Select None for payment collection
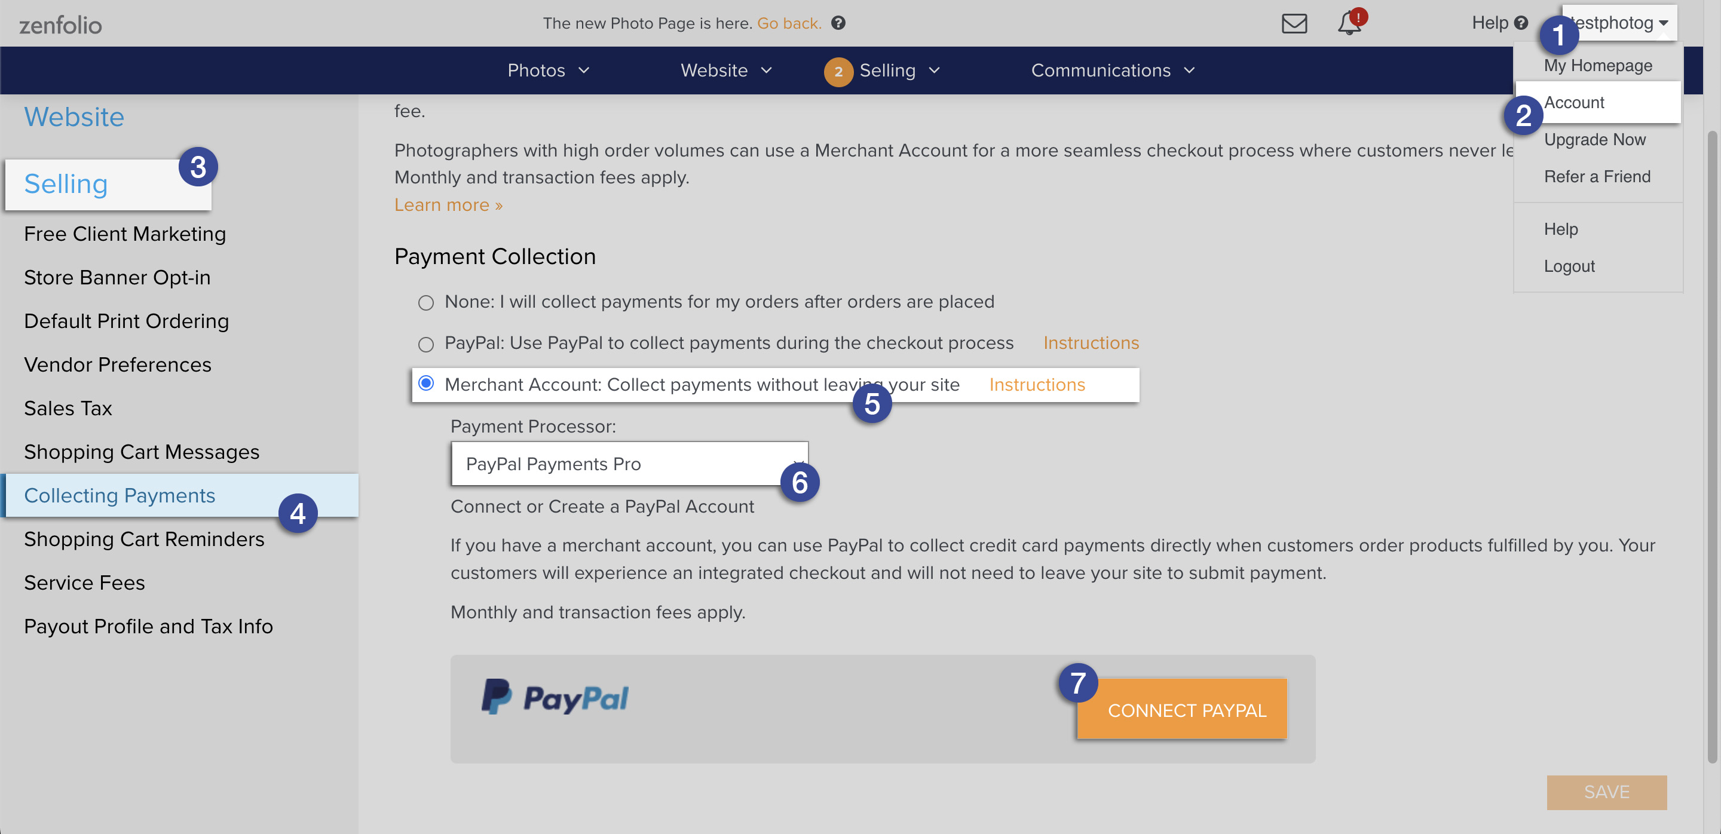The image size is (1721, 834). click(425, 302)
